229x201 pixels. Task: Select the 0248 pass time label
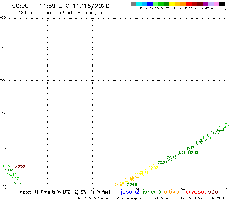tap(132, 185)
